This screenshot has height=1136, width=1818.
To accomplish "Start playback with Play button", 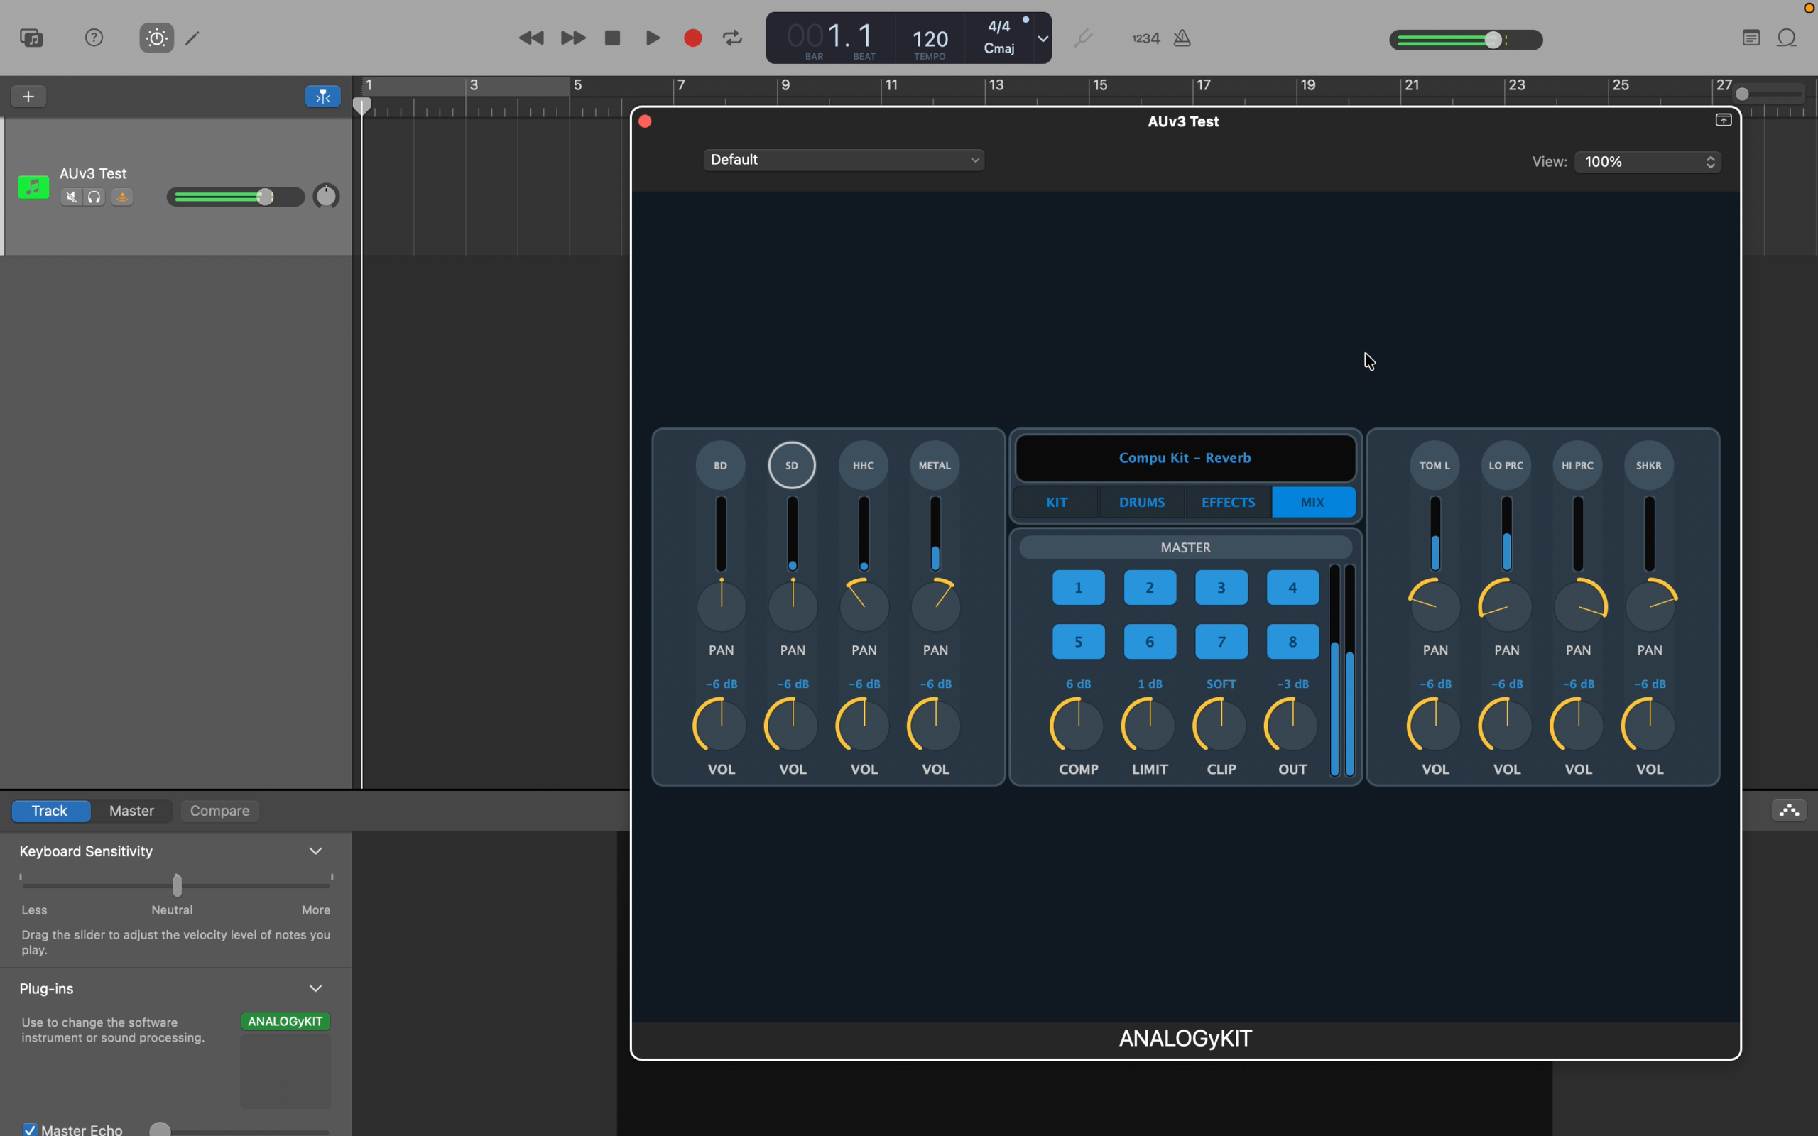I will [x=653, y=38].
